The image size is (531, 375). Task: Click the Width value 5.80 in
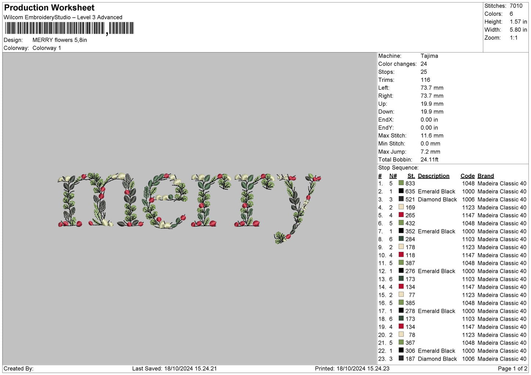[x=518, y=30]
